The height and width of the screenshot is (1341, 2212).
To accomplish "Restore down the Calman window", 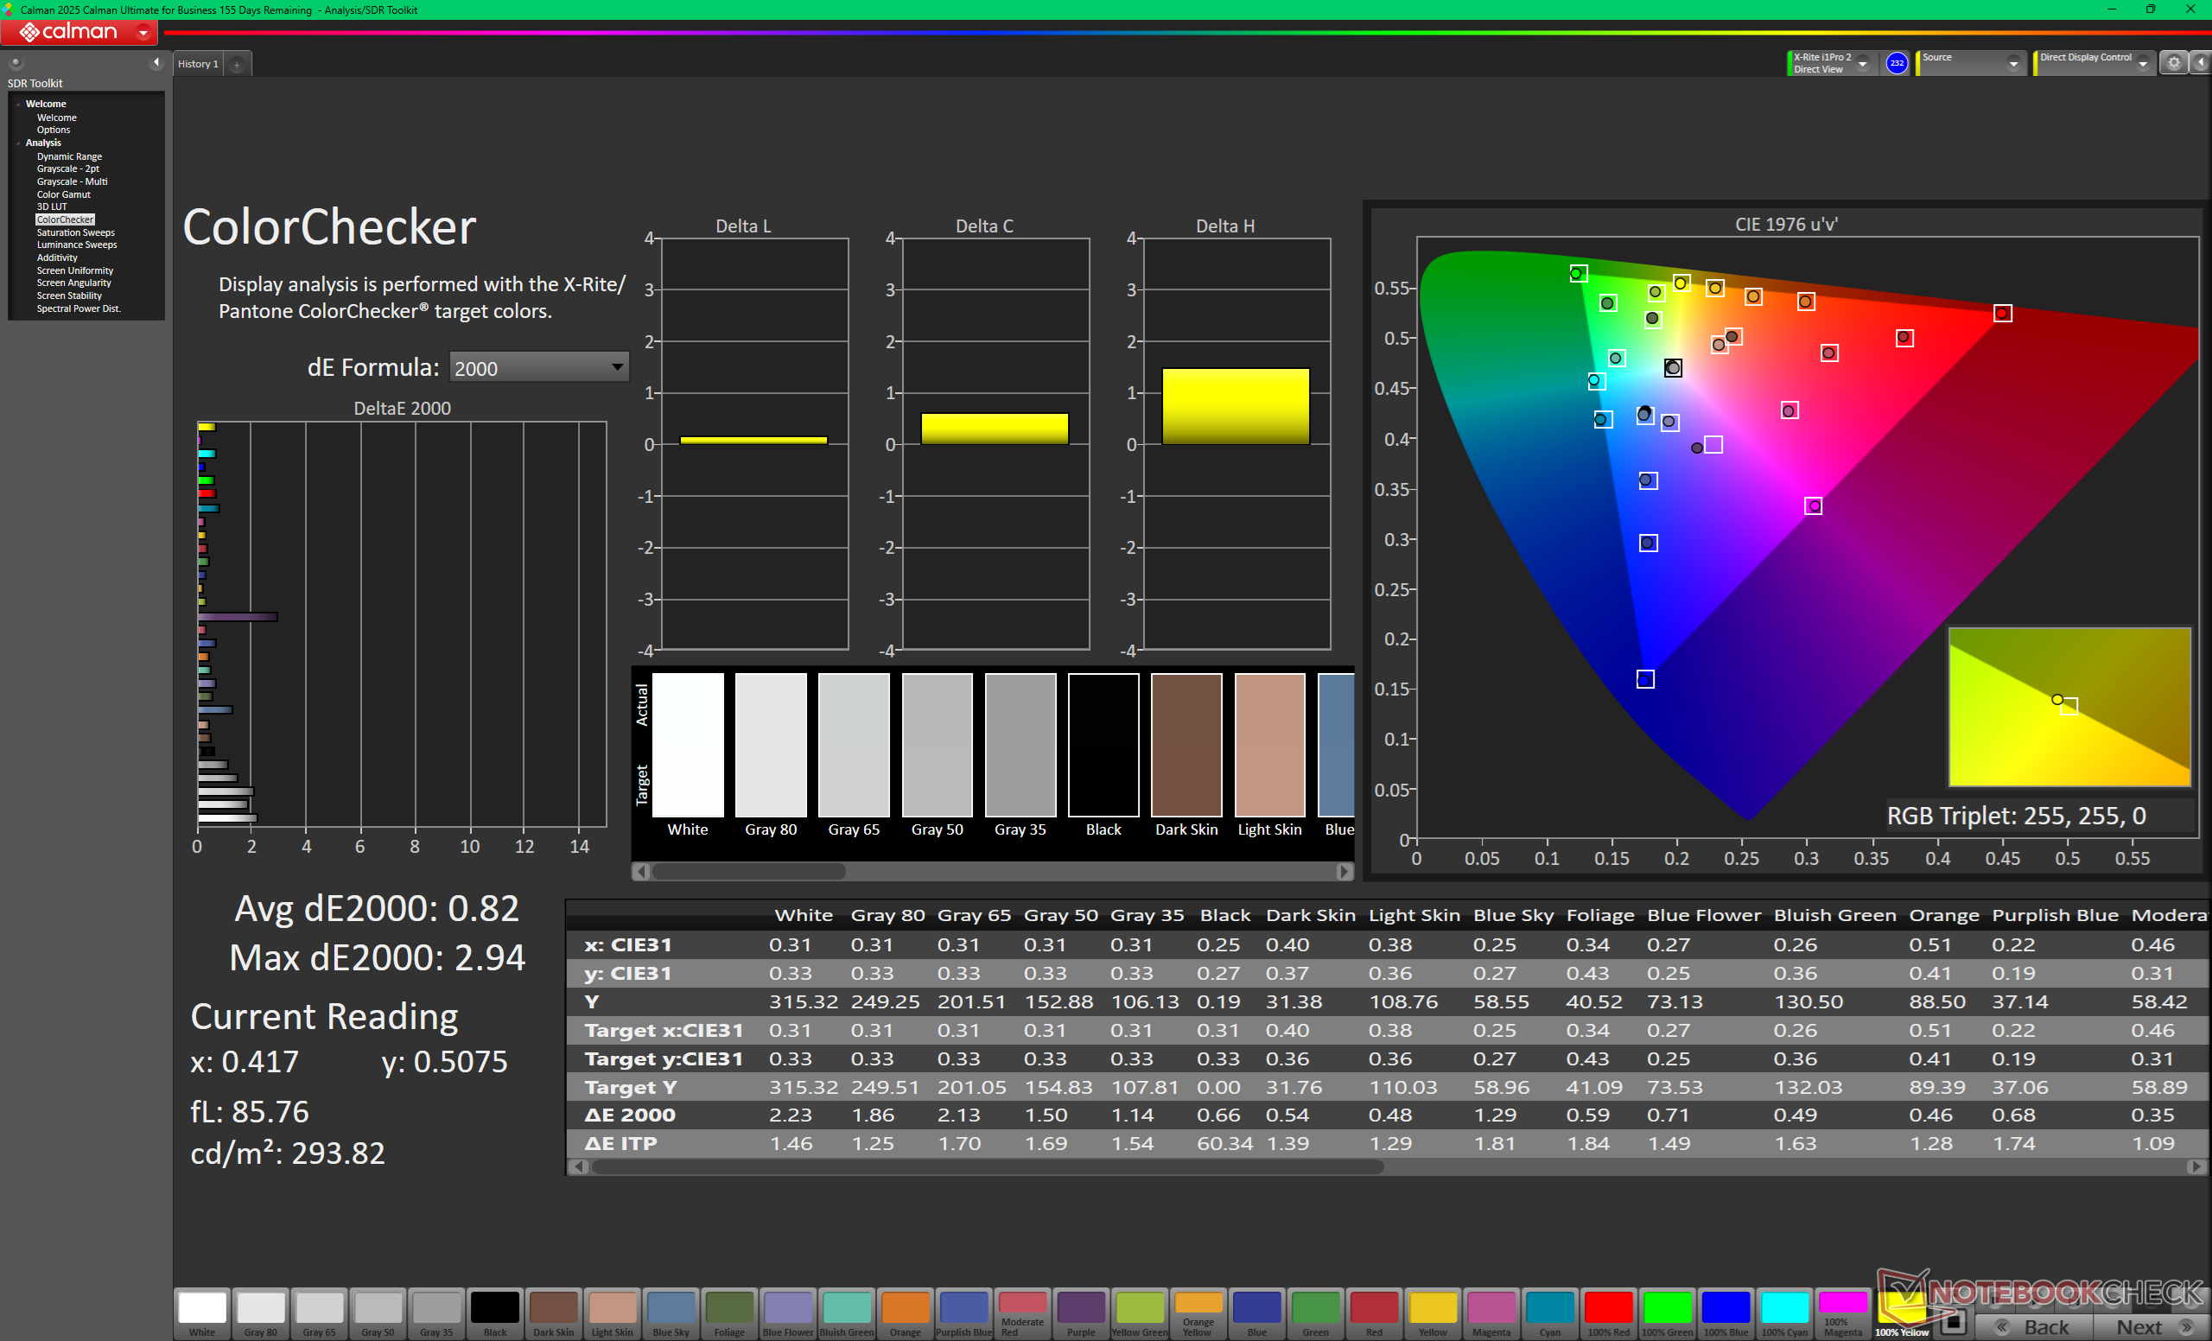I will click(2150, 9).
